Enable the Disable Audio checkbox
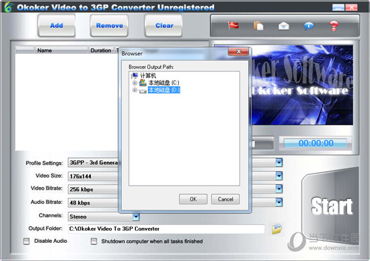370x261 pixels. pos(26,241)
